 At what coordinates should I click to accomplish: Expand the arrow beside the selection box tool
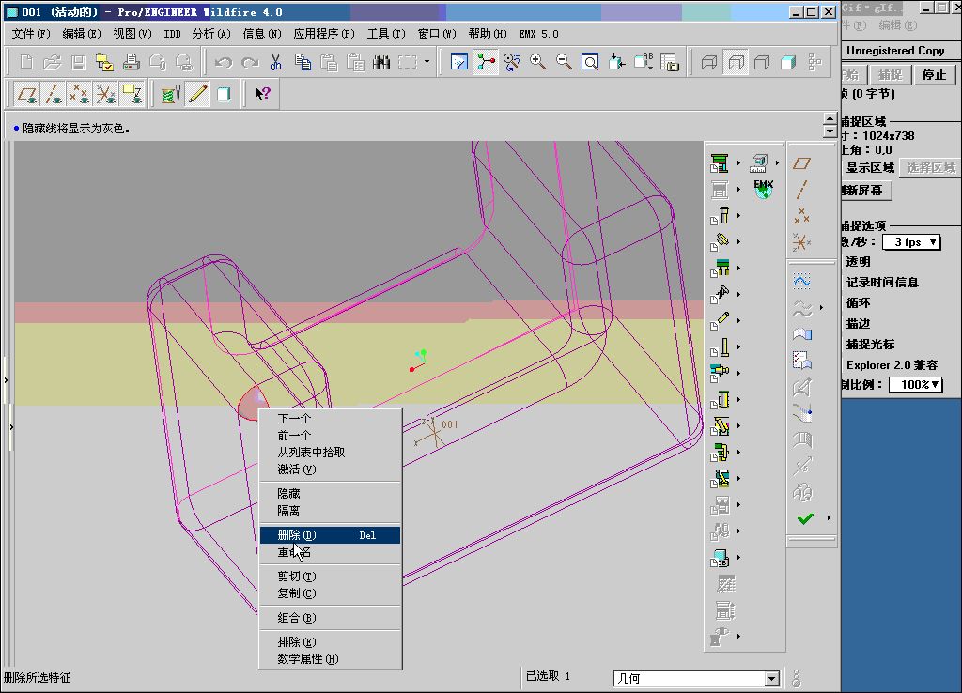tap(427, 62)
